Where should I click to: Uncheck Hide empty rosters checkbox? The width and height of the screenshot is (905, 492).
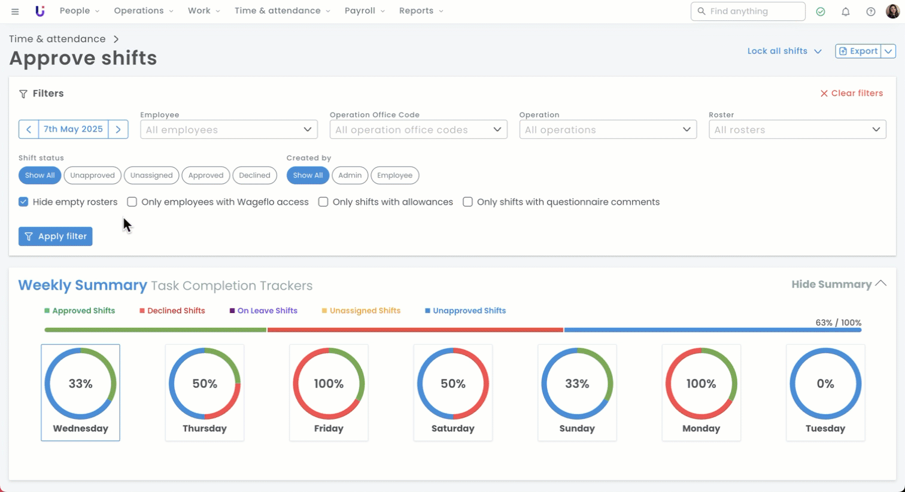[23, 202]
